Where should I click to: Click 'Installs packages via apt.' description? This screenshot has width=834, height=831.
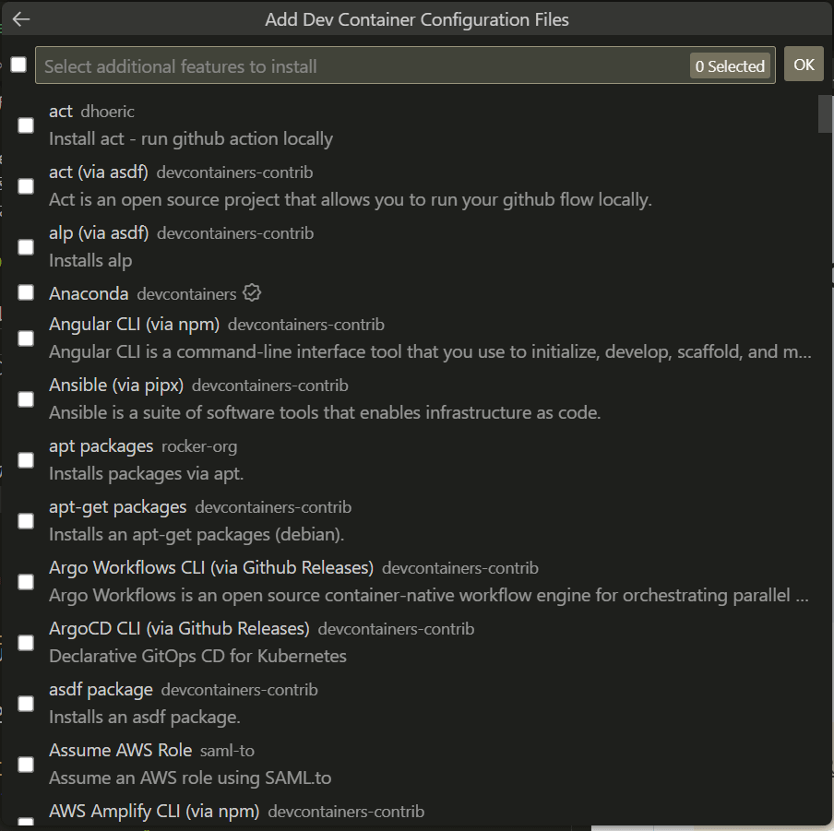(147, 473)
